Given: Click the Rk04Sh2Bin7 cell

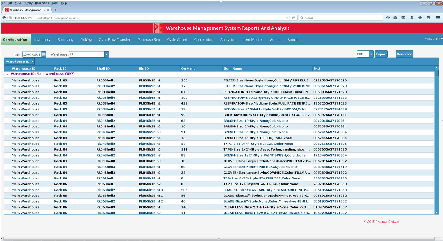Looking at the screenshot, I should [x=150, y=155].
